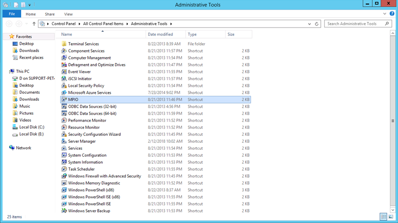
Task: Expand the ribbon with the chevron
Action: 386,14
